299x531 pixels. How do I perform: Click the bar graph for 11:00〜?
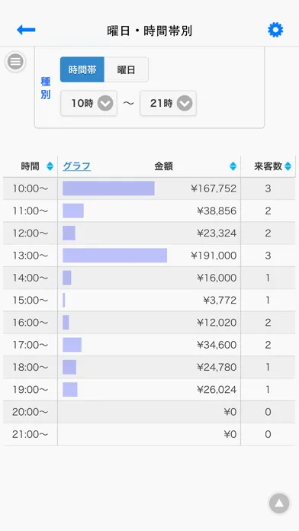coord(73,211)
